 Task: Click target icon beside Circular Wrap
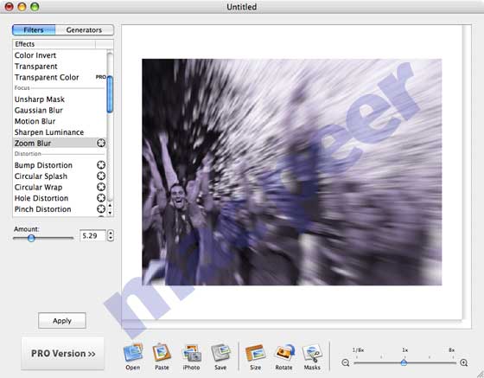[x=101, y=187]
